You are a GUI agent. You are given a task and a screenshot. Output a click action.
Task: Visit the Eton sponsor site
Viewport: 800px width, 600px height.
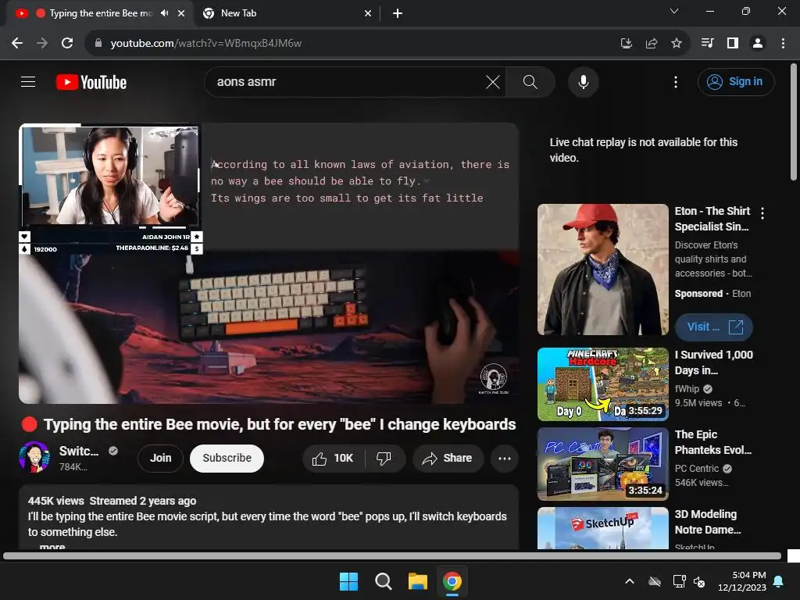point(714,327)
